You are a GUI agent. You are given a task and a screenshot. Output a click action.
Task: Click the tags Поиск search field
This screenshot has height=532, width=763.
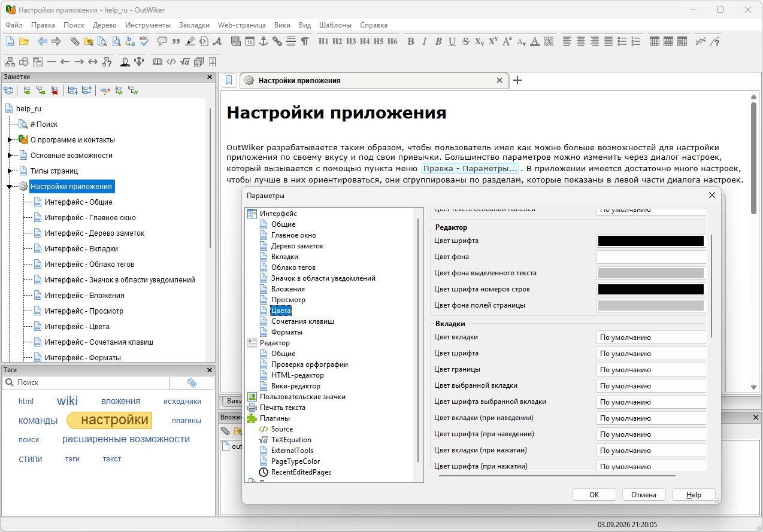point(86,382)
